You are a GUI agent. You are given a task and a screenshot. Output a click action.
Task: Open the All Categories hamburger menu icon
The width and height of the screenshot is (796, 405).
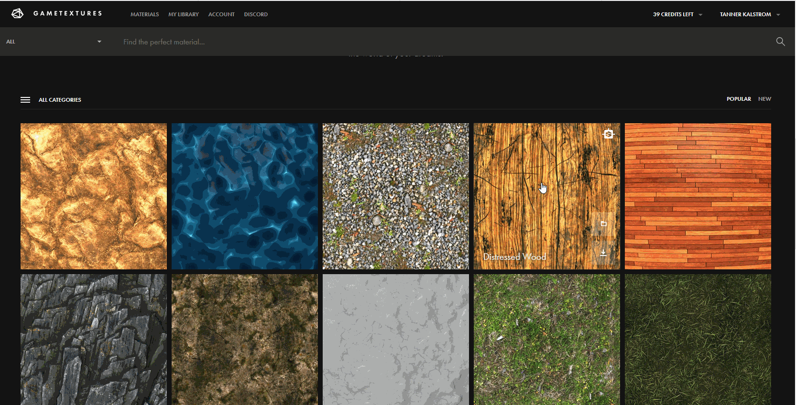coord(25,100)
